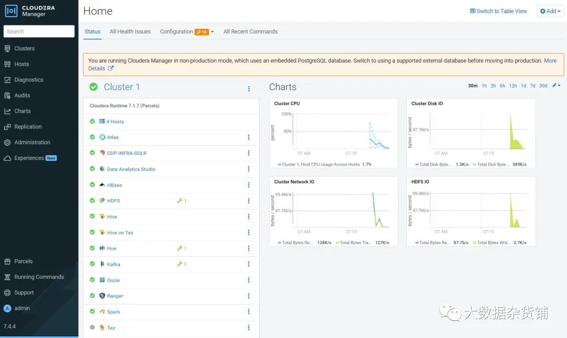Click the Administration gear icon
Image resolution: width=567 pixels, height=338 pixels.
tap(7, 143)
